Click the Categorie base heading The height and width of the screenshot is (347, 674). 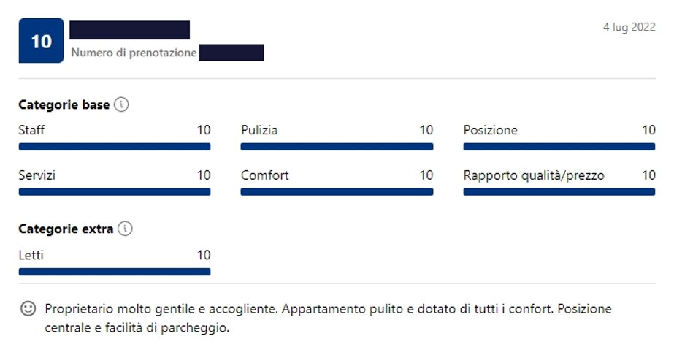[64, 104]
